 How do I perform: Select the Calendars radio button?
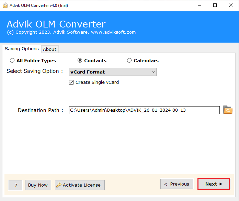[x=129, y=60]
